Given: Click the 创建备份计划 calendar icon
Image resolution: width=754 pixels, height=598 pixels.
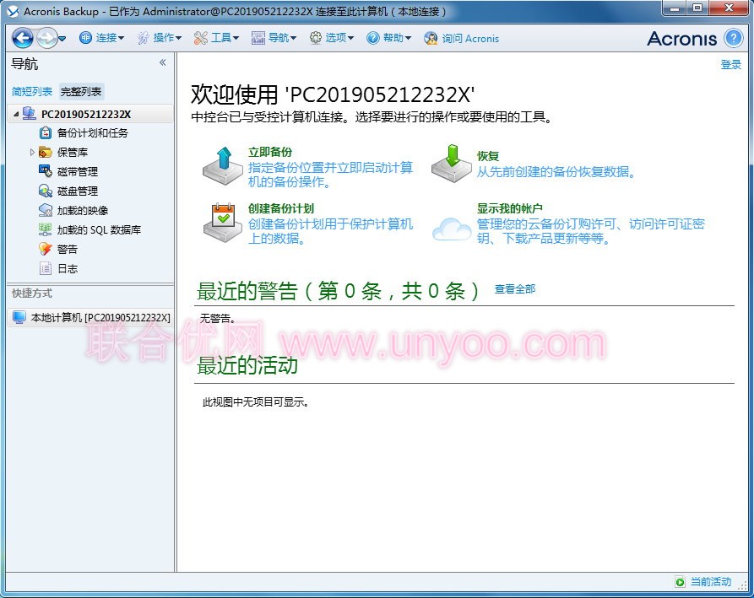Looking at the screenshot, I should coord(222,222).
